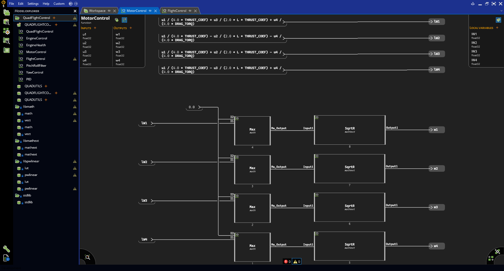Screen dimensions: 504x271
Task: Click the help hat icon in title bar
Action: pyautogui.click(x=473, y=4)
